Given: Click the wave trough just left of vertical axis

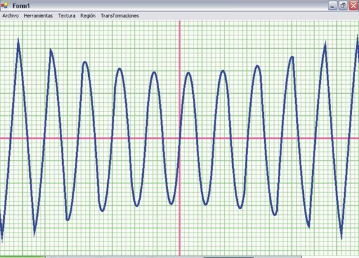Looking at the screenshot, I should (171, 203).
